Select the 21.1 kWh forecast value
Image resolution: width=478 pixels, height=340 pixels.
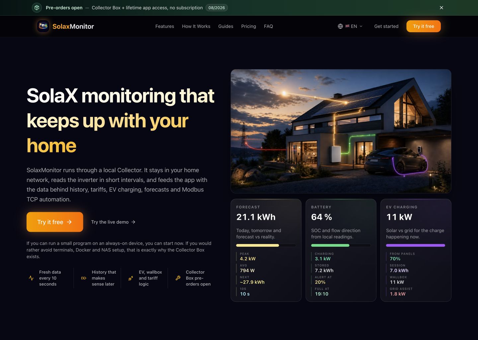pyautogui.click(x=256, y=217)
